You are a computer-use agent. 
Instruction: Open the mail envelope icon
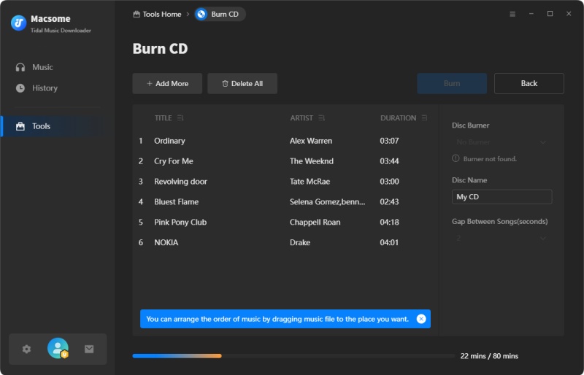coord(89,349)
